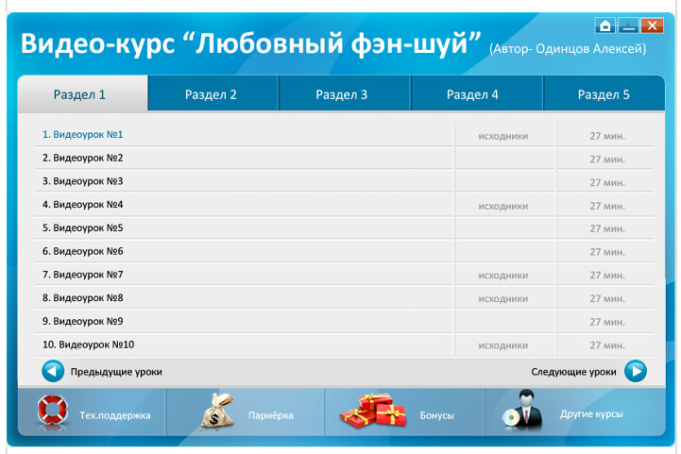Click the lifebuoy Тех.поддержка icon
The image size is (681, 454).
click(x=53, y=412)
